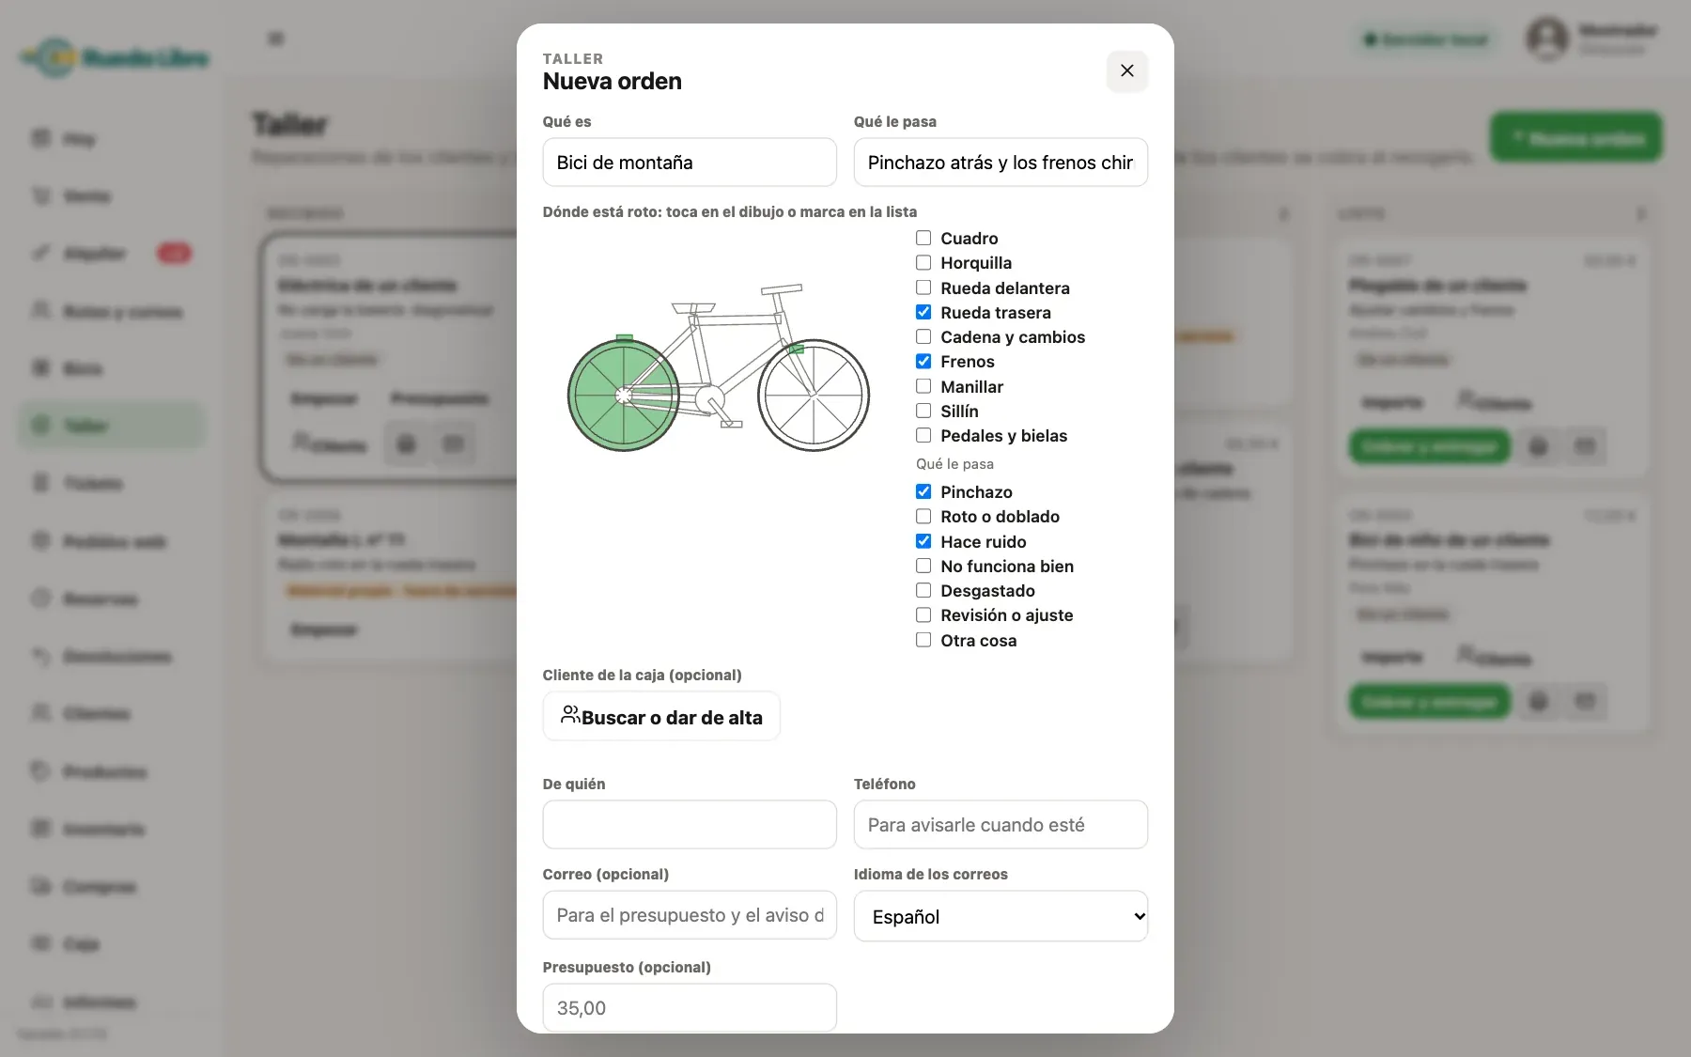Image resolution: width=1691 pixels, height=1057 pixels.
Task: Select the Otra cosa checkbox
Action: (x=923, y=640)
